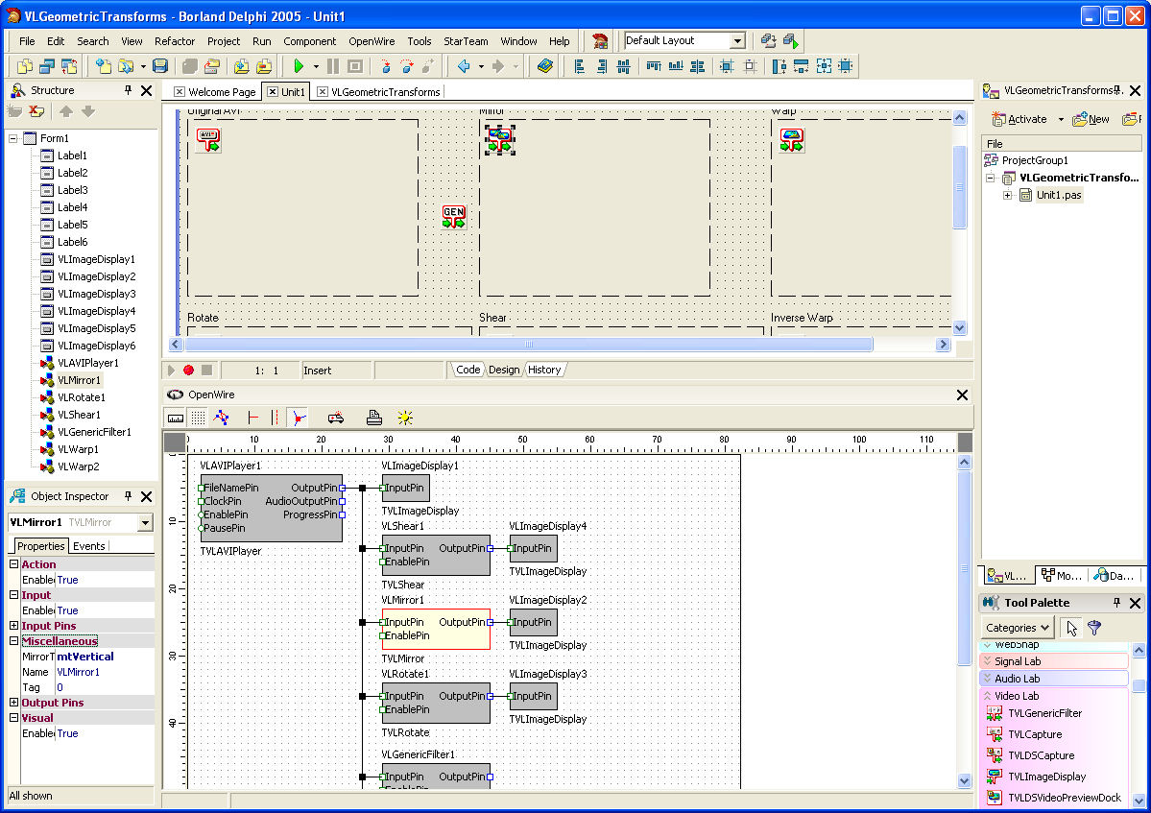This screenshot has height=813, width=1151.
Task: Expand the Output Pins property group
Action: click(14, 703)
